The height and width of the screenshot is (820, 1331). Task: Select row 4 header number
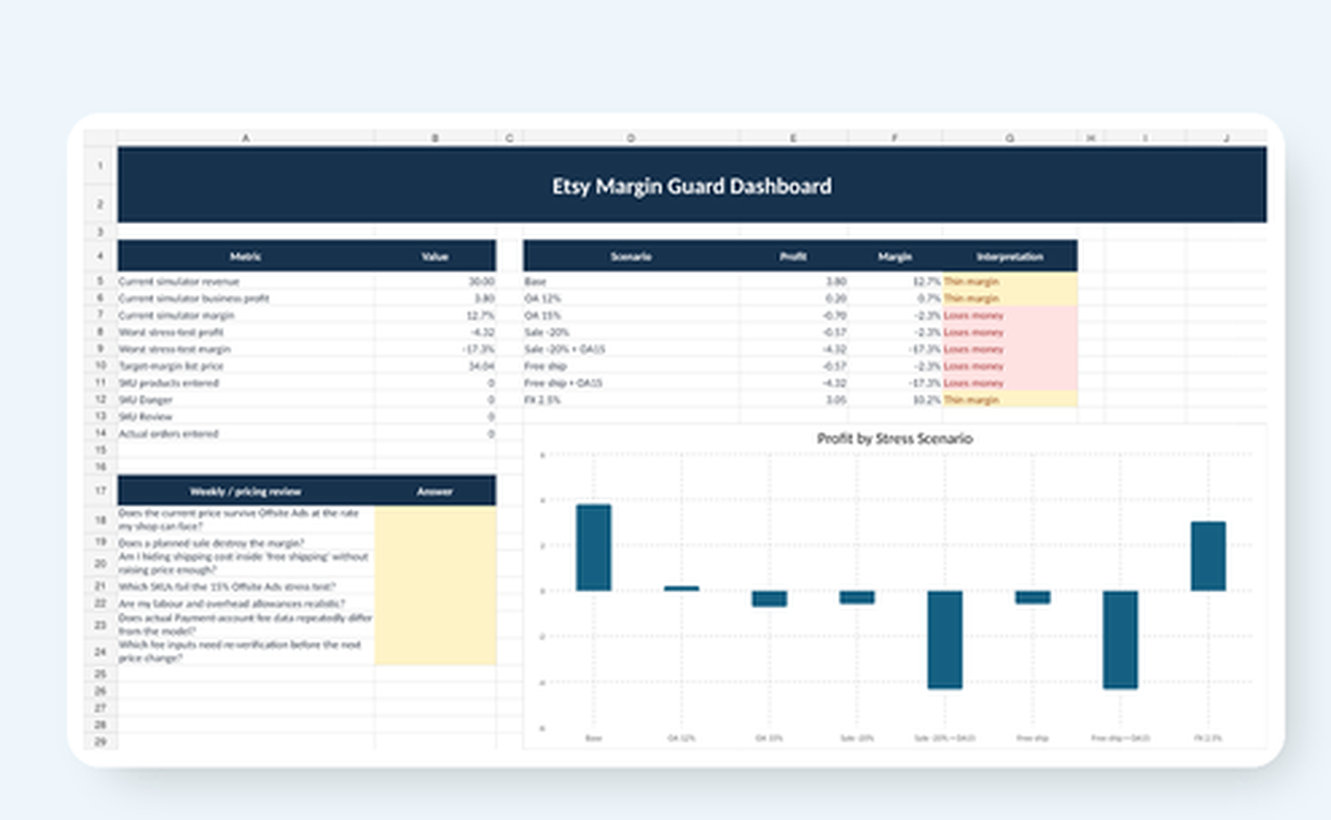coord(100,256)
